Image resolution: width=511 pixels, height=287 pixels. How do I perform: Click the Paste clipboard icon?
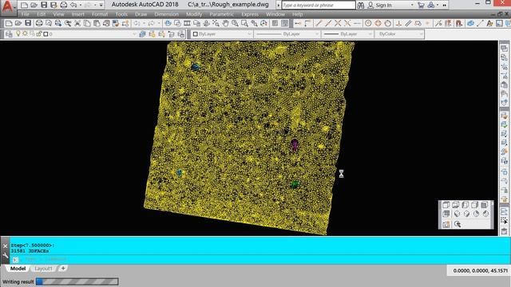[x=97, y=23]
